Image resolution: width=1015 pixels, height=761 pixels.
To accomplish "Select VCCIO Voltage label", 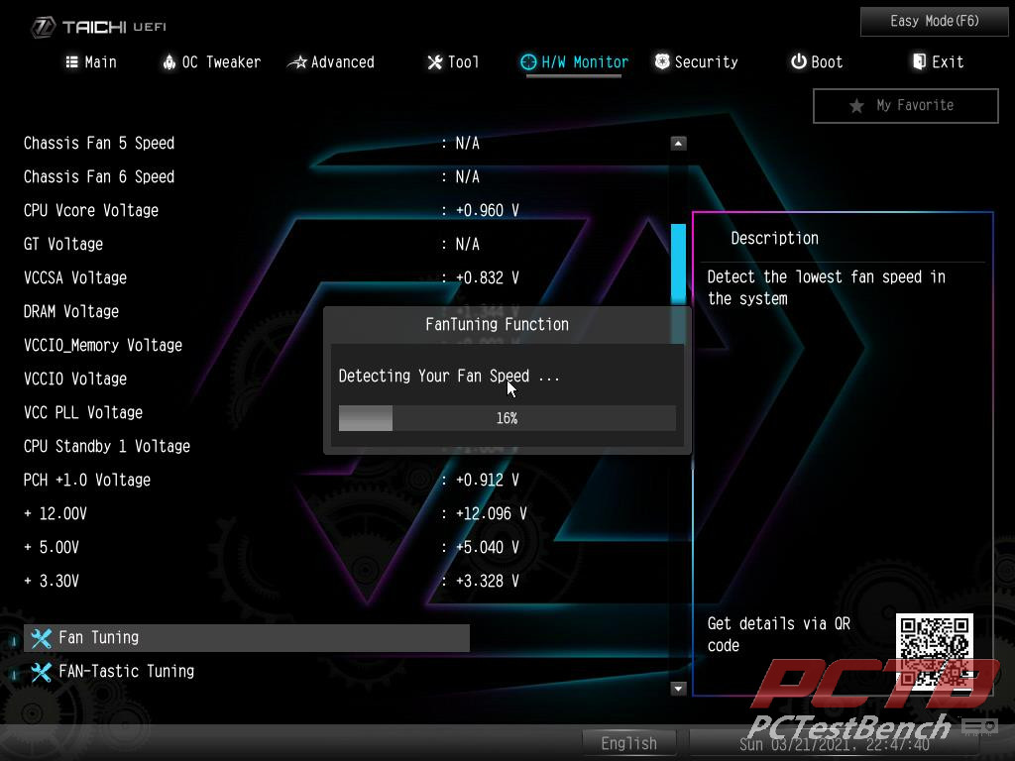I will [x=75, y=379].
